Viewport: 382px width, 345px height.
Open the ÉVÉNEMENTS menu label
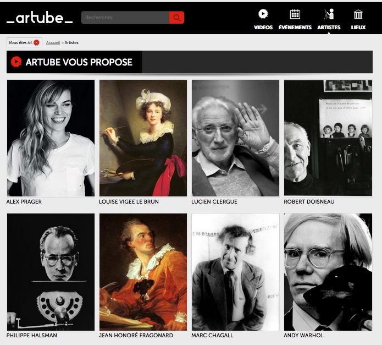click(x=295, y=28)
